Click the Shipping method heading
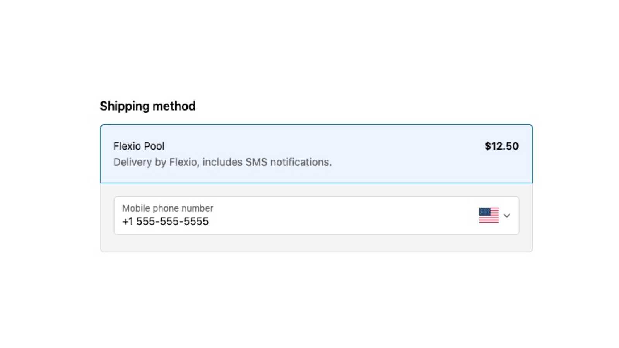The height and width of the screenshot is (348, 619). coord(148,106)
